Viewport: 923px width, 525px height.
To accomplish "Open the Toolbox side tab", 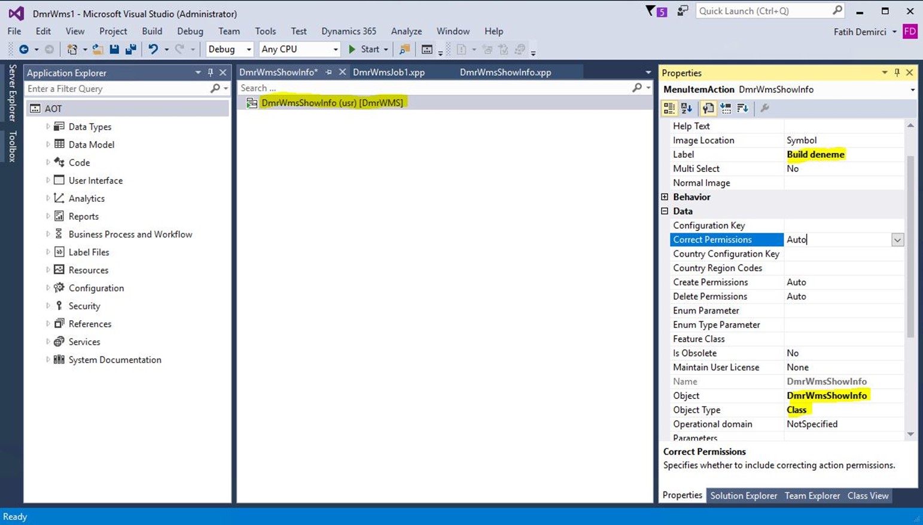I will (12, 146).
